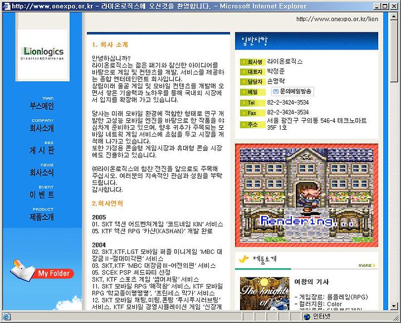Click the 주소 label tag
The height and width of the screenshot is (323, 401).
(253, 124)
